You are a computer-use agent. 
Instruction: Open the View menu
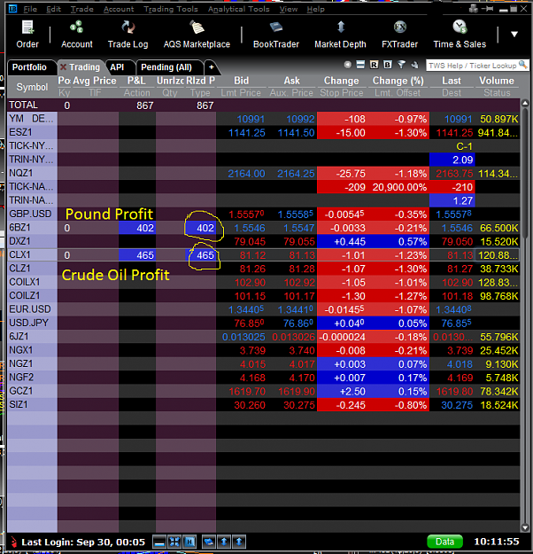(289, 9)
